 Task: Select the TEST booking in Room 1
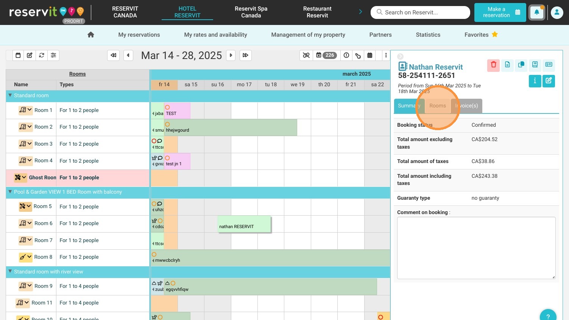point(177,110)
